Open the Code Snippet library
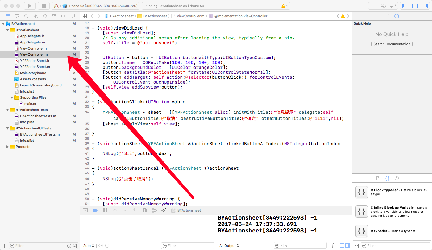432x250 pixels. [x=388, y=178]
